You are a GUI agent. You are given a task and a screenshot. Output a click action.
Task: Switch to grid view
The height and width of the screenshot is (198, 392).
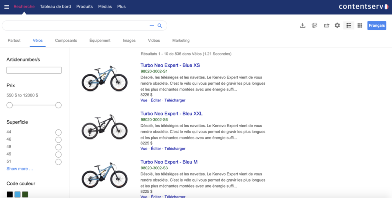(360, 26)
